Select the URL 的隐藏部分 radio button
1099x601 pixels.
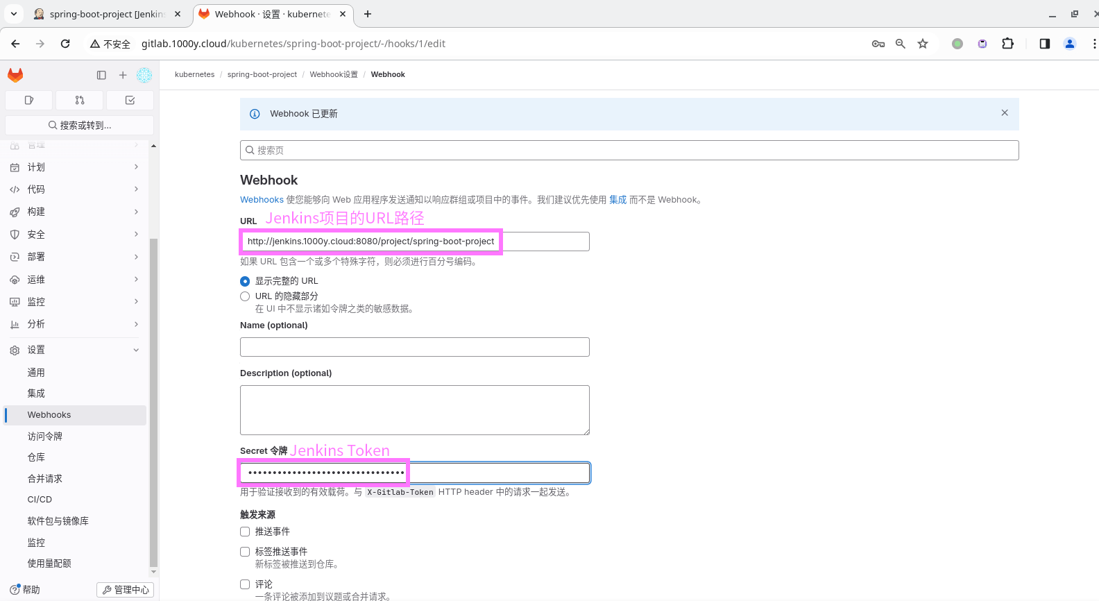(245, 296)
